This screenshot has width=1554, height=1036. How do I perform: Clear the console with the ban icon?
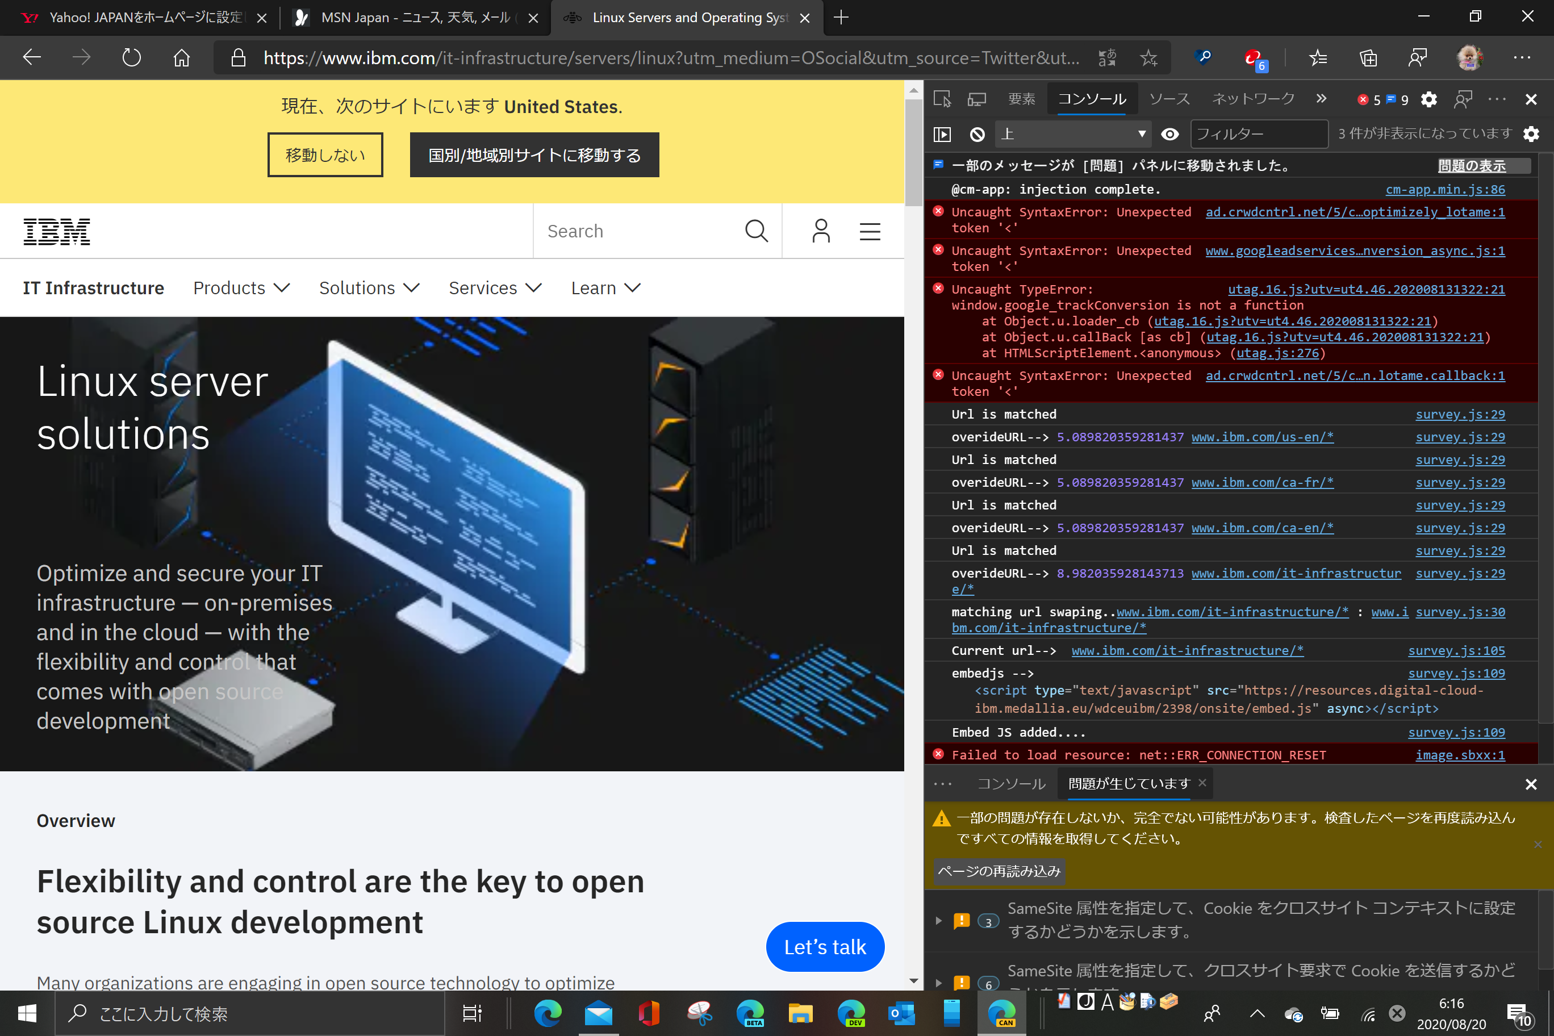tap(977, 134)
